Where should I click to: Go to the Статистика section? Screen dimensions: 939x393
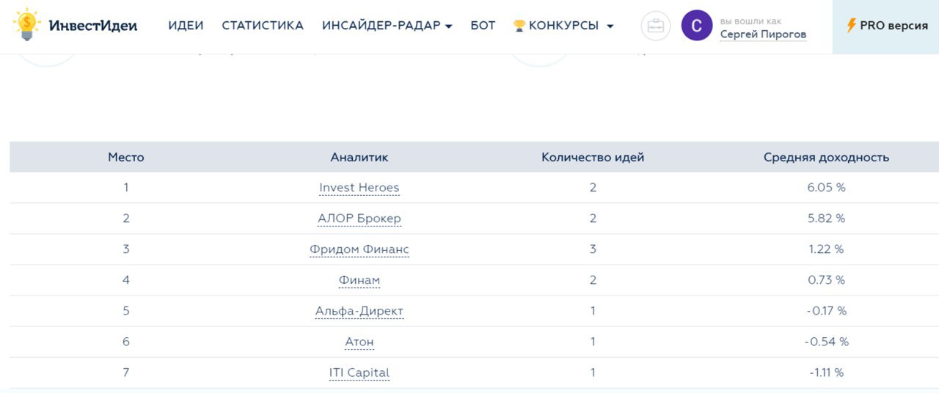click(263, 26)
